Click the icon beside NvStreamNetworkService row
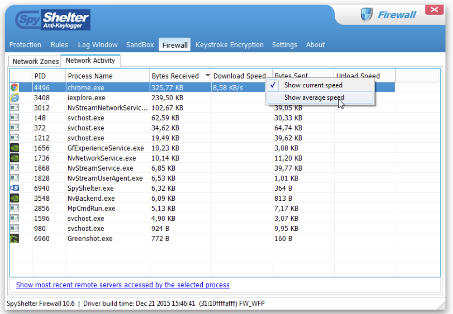Screen dimensions: 453x314 (14, 108)
